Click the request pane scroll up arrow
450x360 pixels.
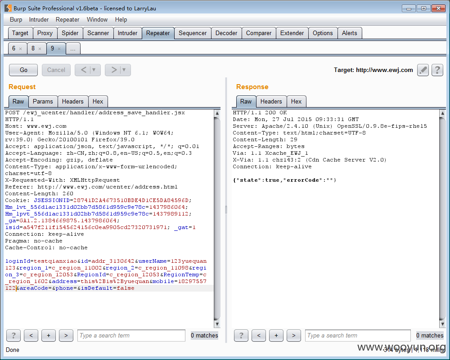pyautogui.click(x=217, y=113)
